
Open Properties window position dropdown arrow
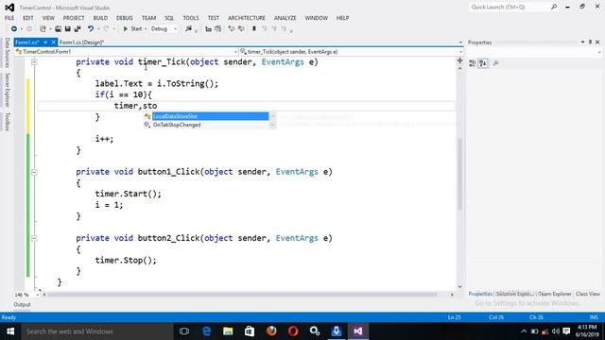582,42
